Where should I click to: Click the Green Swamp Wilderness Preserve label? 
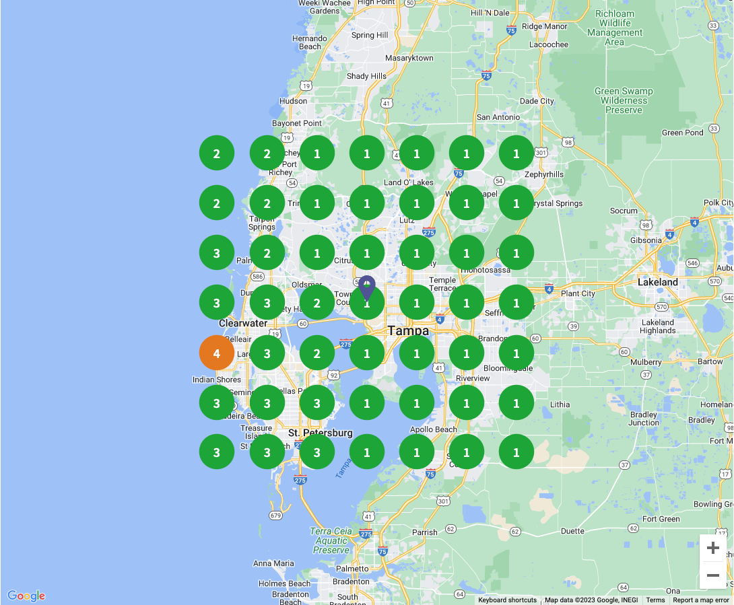(x=624, y=100)
